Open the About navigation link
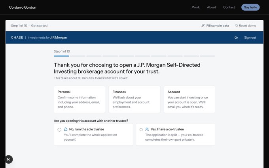The width and height of the screenshot is (269, 168). click(211, 8)
